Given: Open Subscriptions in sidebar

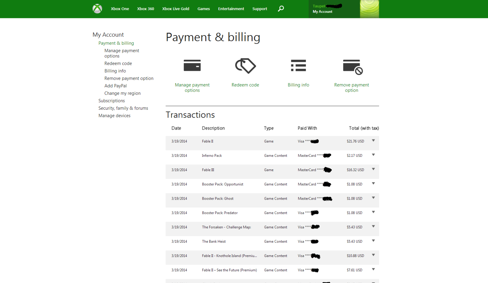Looking at the screenshot, I should (x=112, y=101).
